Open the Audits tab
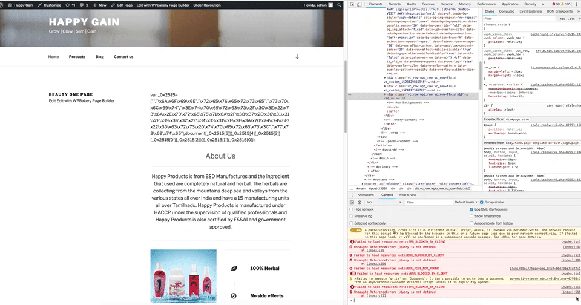581x305 pixels. pyautogui.click(x=412, y=4)
